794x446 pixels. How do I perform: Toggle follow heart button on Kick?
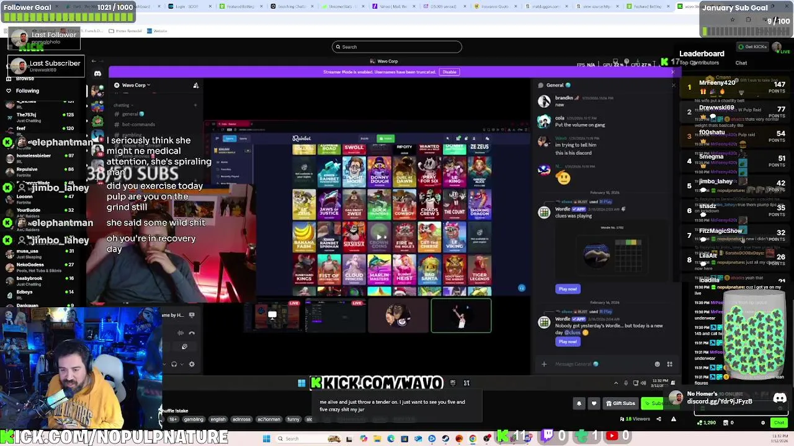coord(594,403)
